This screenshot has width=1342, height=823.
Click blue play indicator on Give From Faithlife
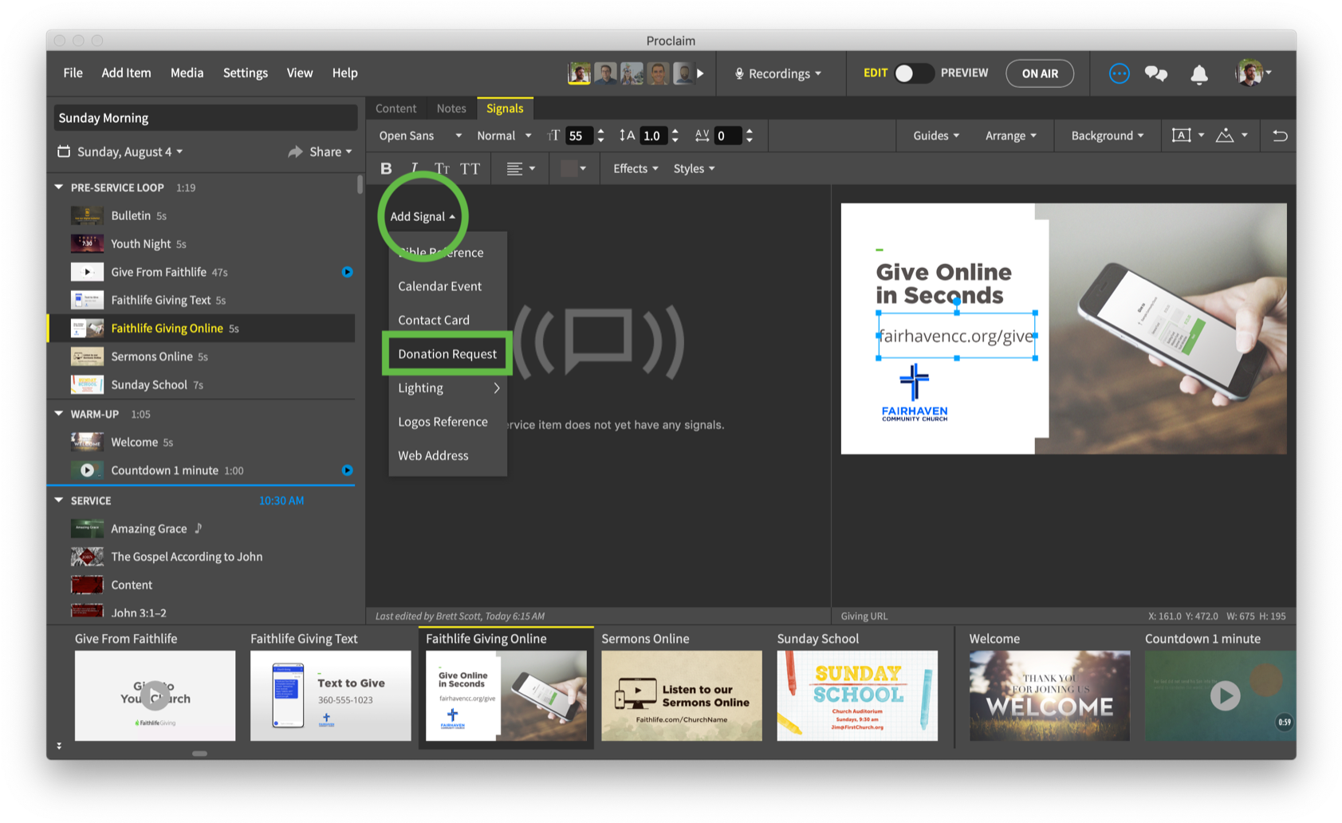(x=347, y=272)
